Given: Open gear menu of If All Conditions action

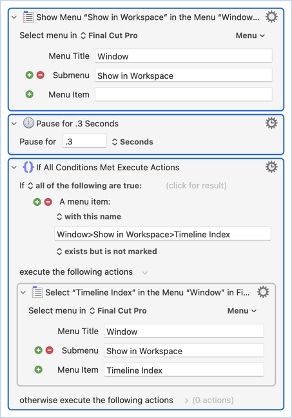Looking at the screenshot, I should coord(271,167).
